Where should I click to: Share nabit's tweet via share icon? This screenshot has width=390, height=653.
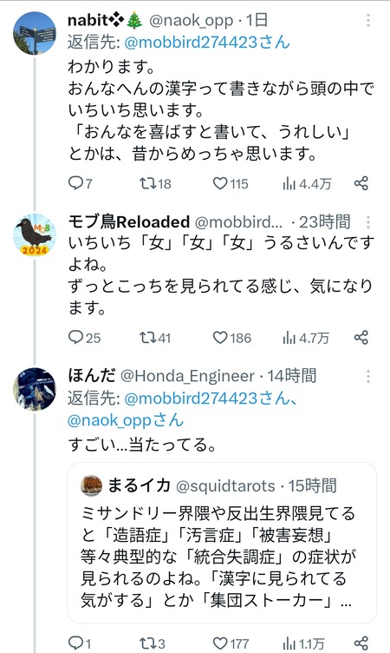pos(361,183)
